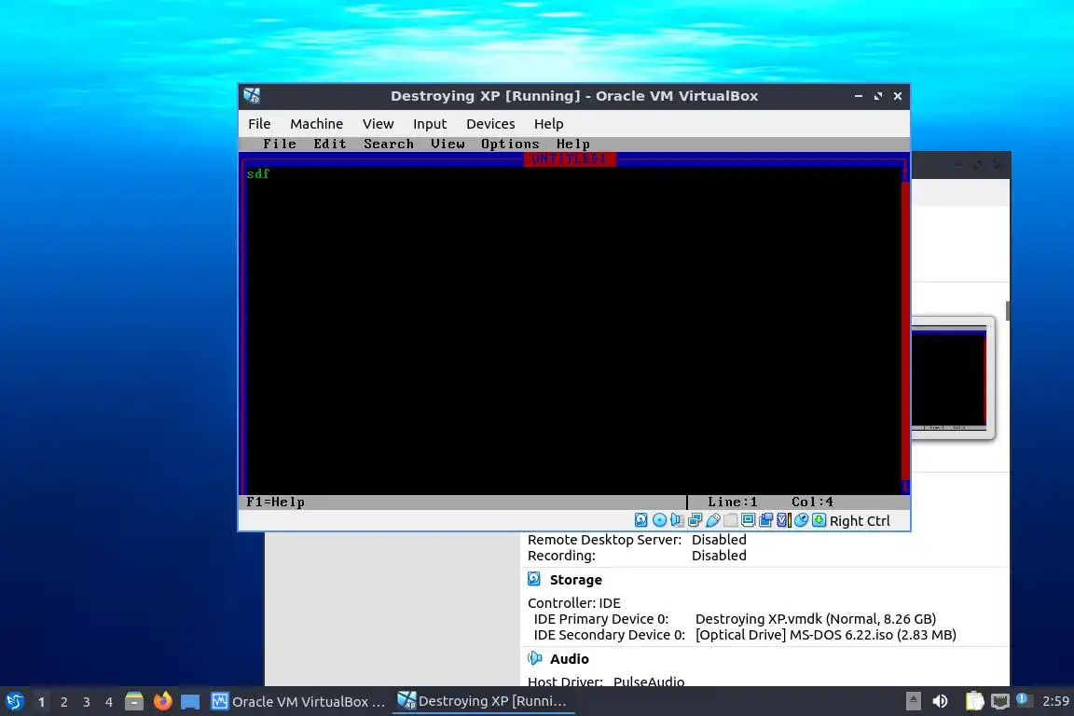Open the Devices menu

pos(490,124)
